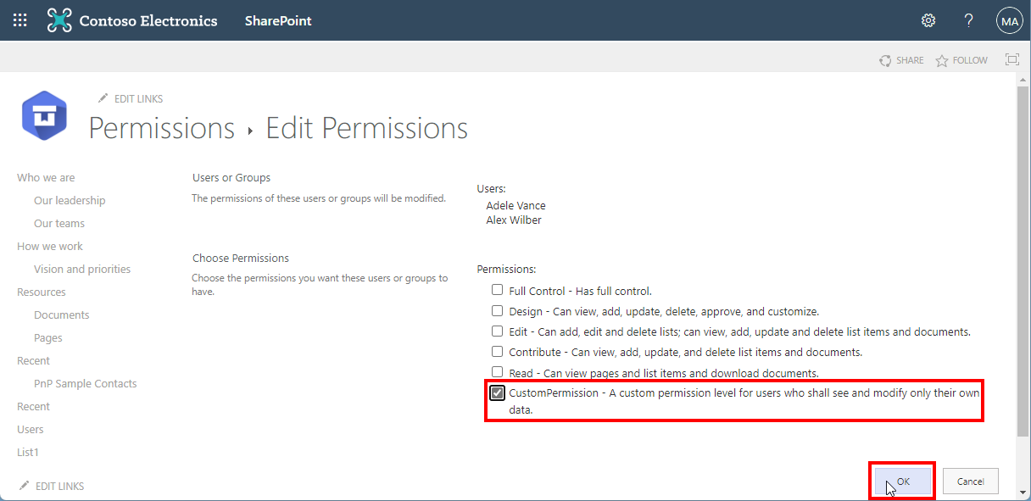Open Who we are navigation item
Viewport: 1031px width, 501px height.
[x=46, y=178]
